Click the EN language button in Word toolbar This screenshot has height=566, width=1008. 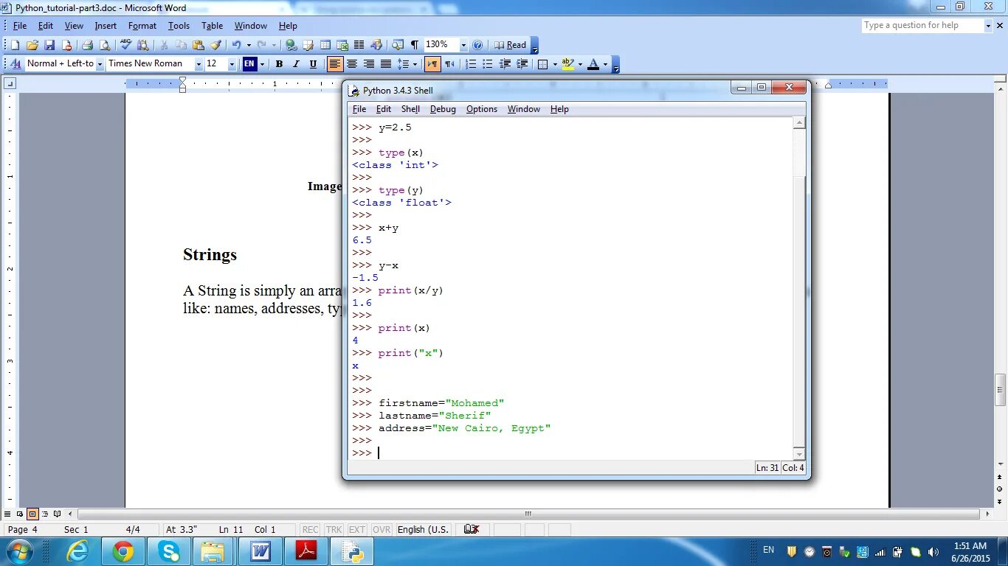249,64
